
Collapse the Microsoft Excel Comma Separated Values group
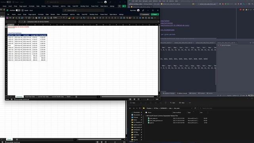coord(146,116)
